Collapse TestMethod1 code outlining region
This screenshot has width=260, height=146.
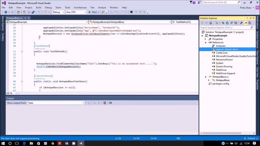coord(22,52)
